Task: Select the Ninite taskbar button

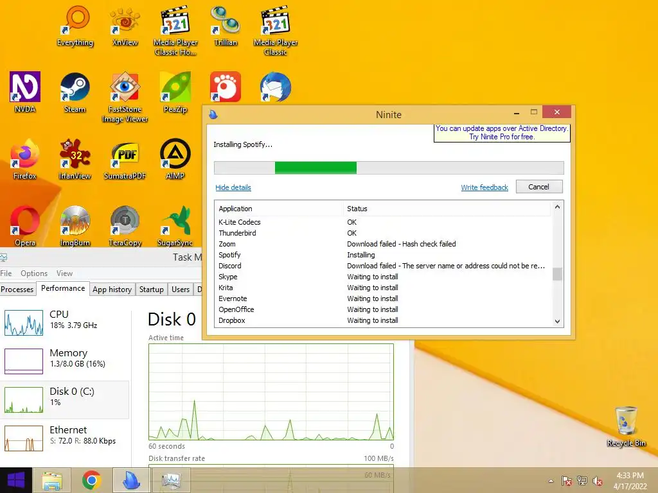Action: click(131, 480)
